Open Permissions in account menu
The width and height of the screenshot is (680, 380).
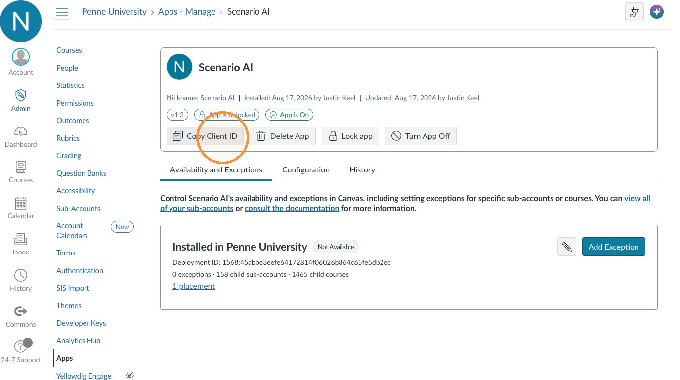75,103
